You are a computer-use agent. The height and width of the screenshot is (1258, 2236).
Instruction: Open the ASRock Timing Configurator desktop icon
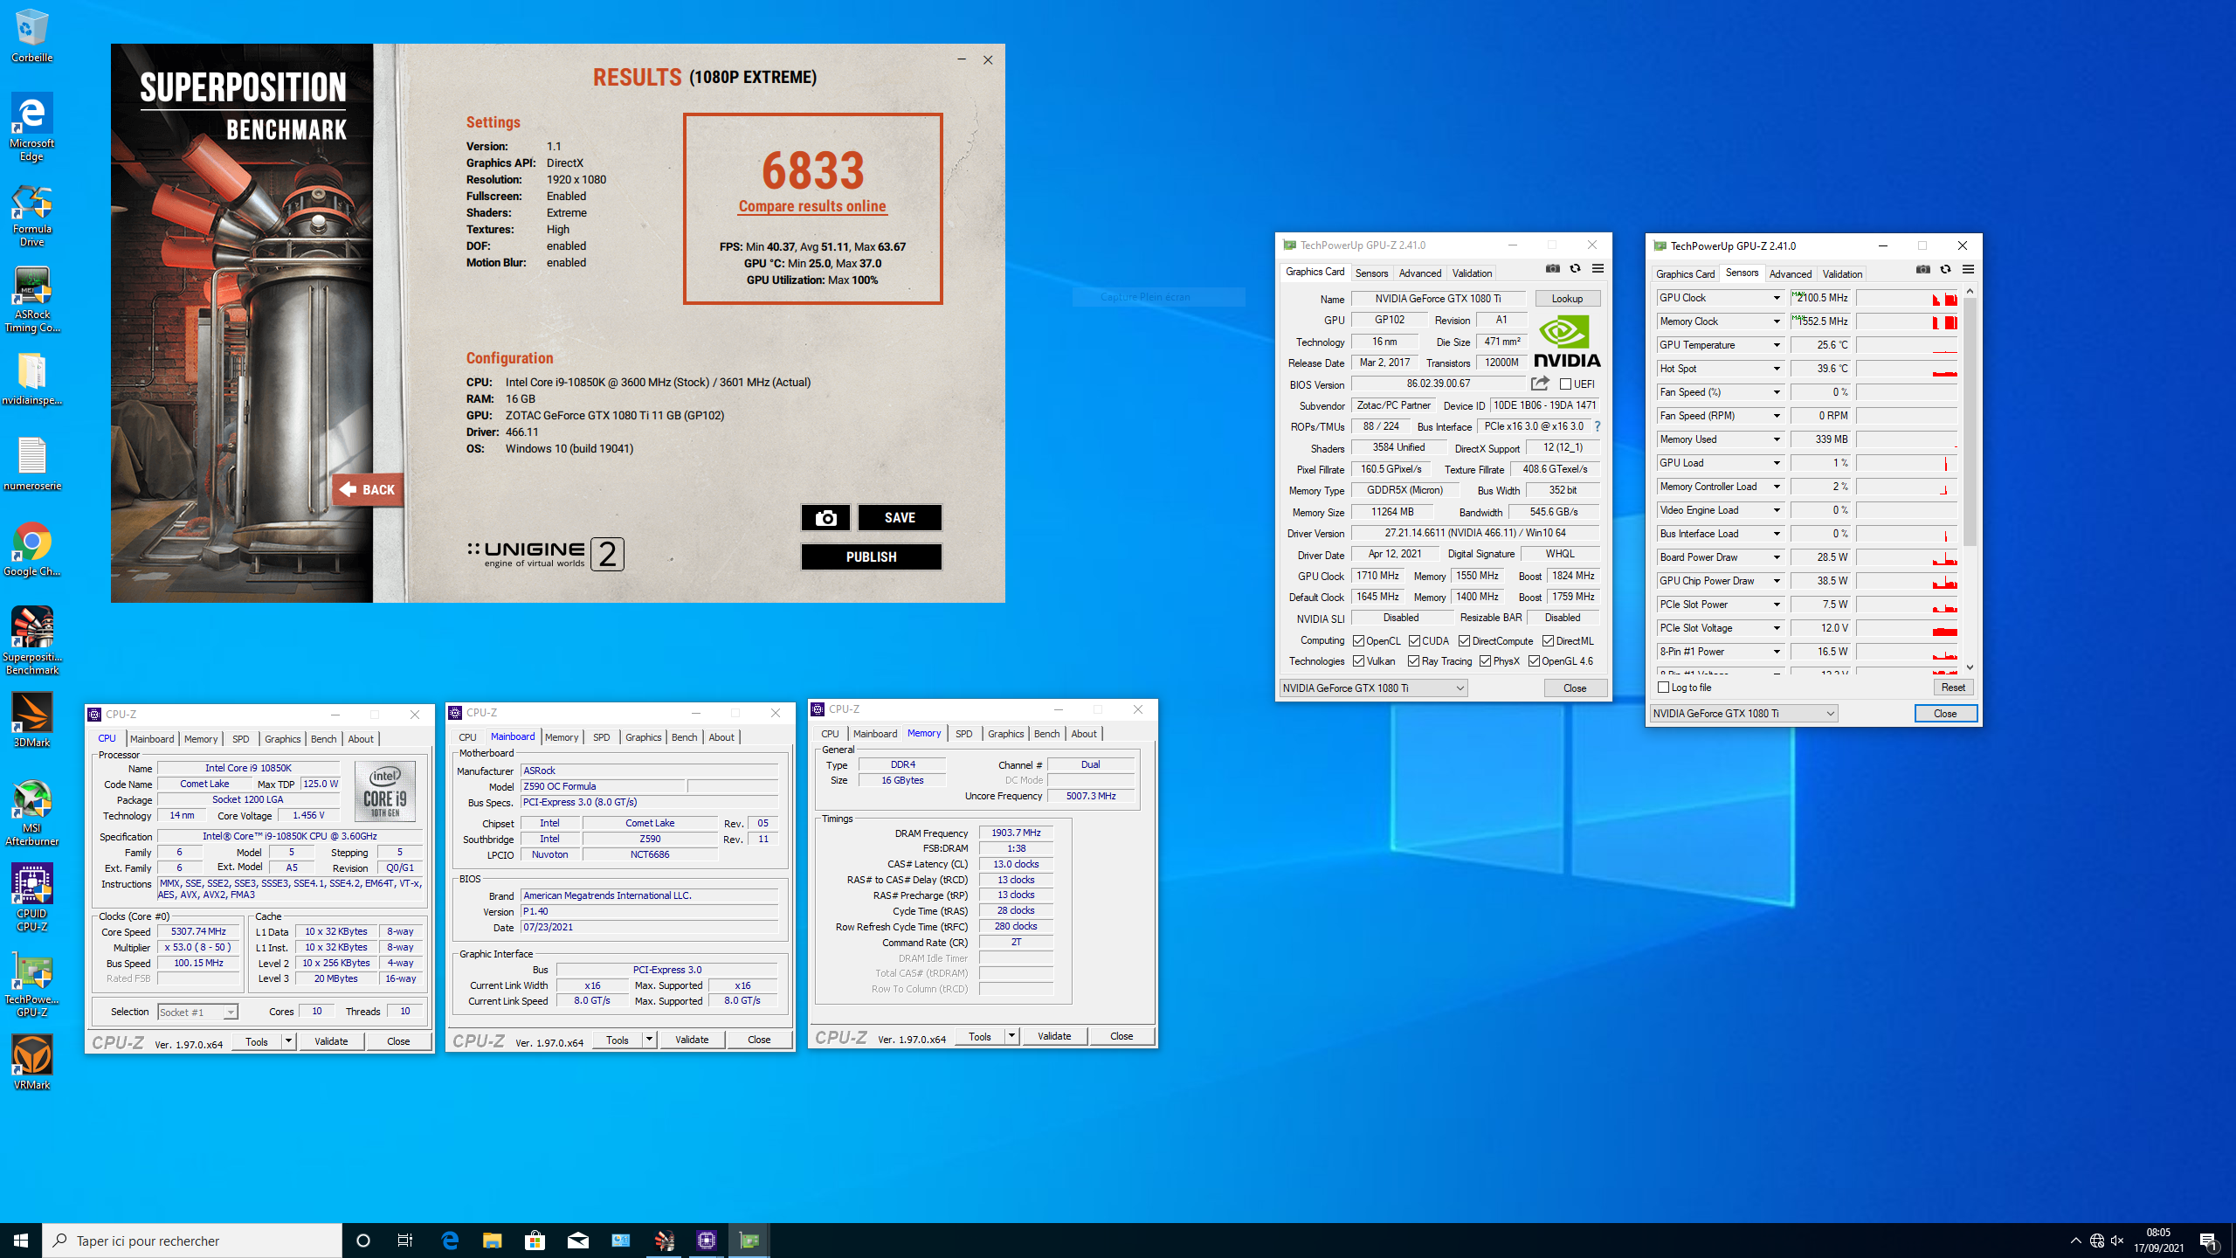(x=31, y=300)
